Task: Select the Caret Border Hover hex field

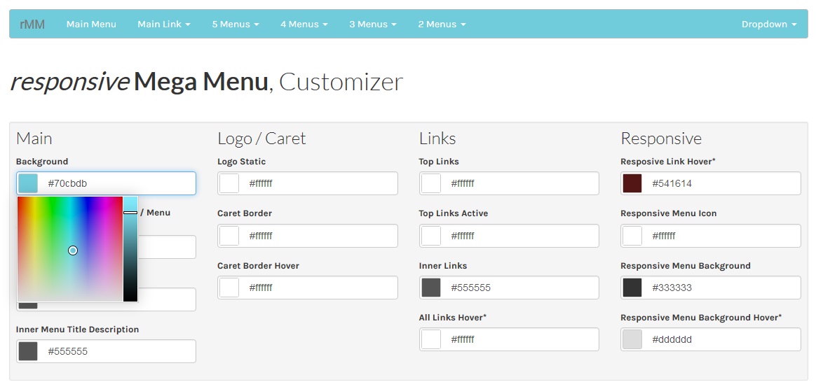Action: click(308, 288)
